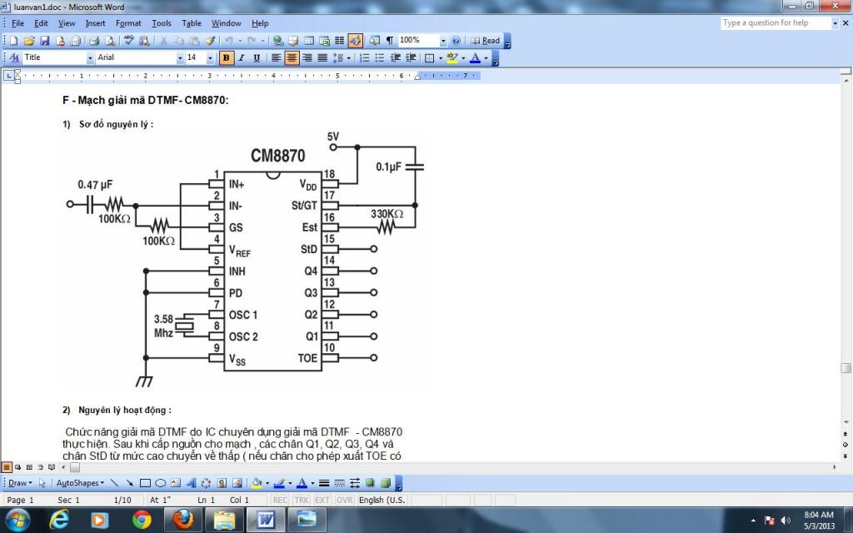Click the Increase Indent icon
The image size is (853, 533).
(411, 58)
